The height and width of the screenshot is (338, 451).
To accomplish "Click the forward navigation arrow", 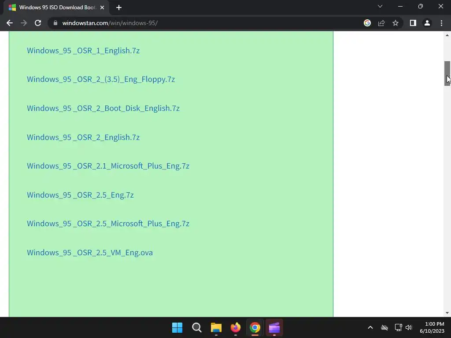I will [x=24, y=23].
